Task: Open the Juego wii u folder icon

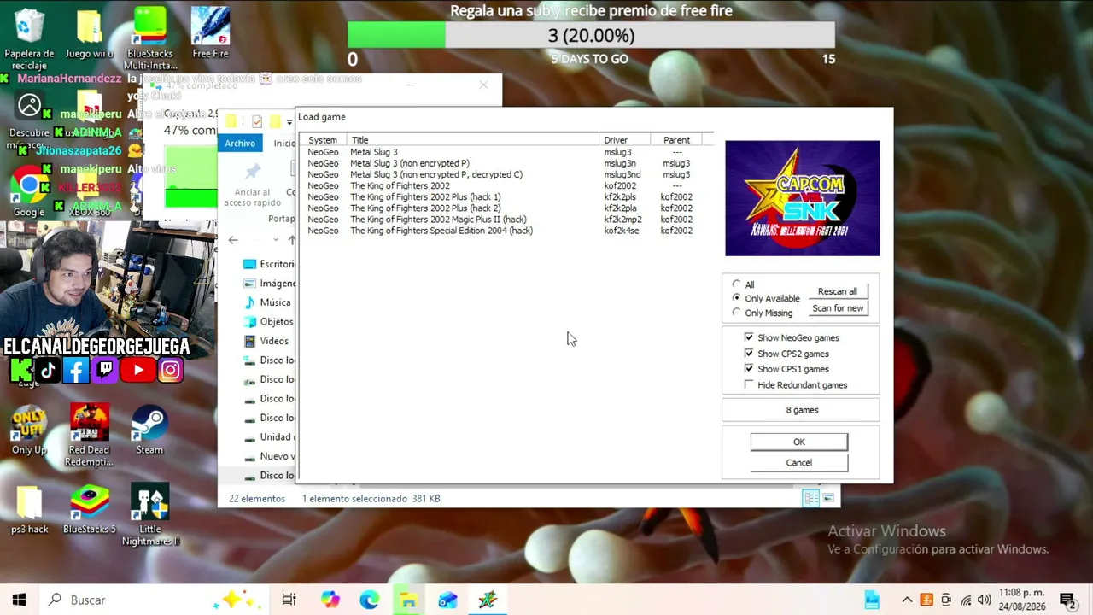Action: [89, 34]
